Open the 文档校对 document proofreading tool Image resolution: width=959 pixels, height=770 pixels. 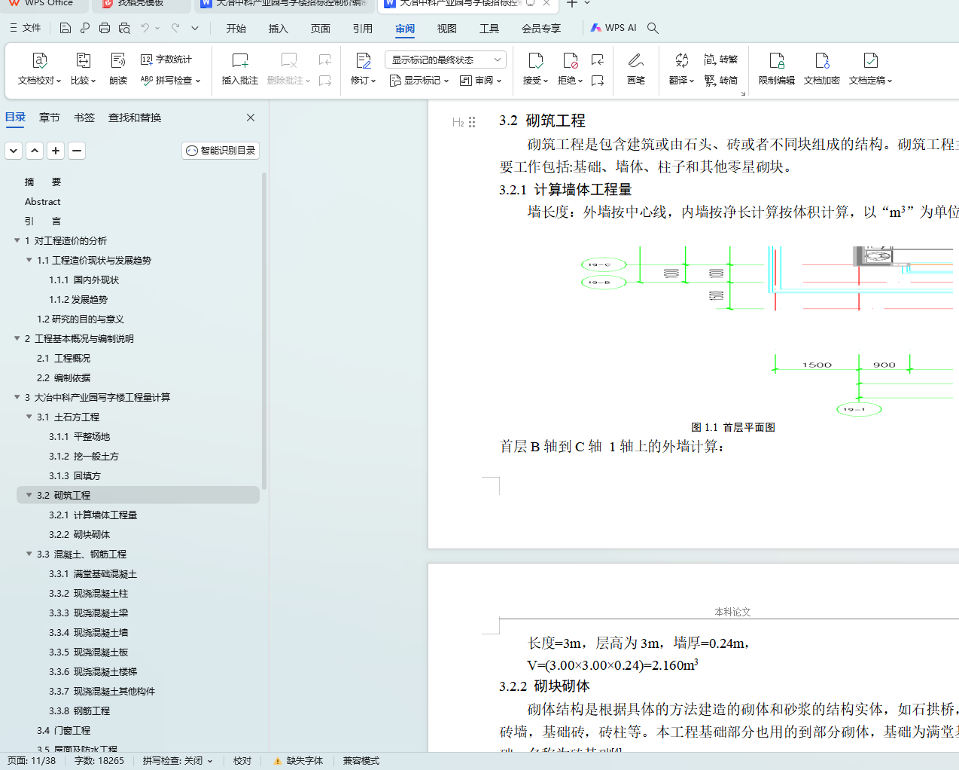click(x=39, y=69)
